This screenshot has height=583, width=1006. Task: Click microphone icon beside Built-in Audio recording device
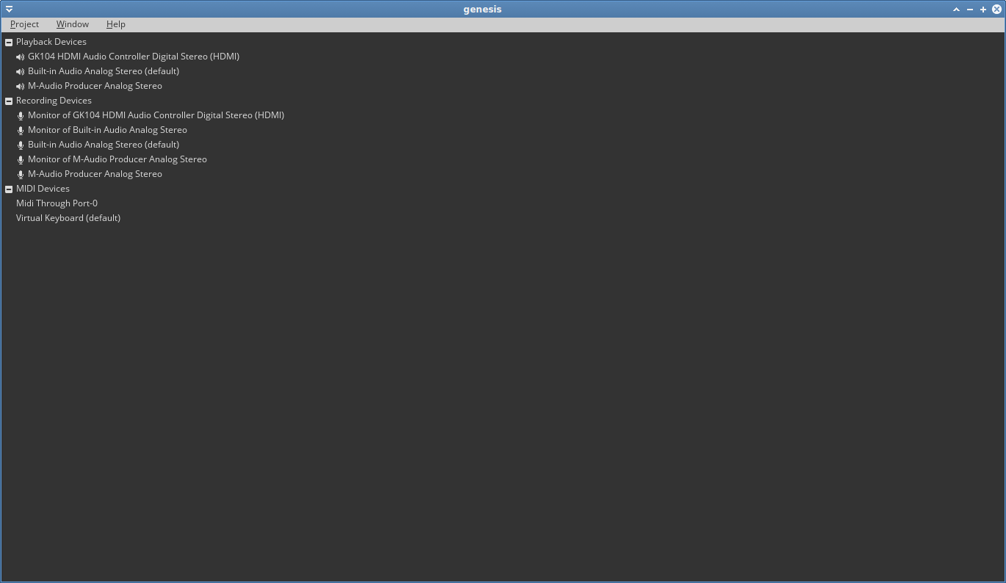[x=21, y=145]
